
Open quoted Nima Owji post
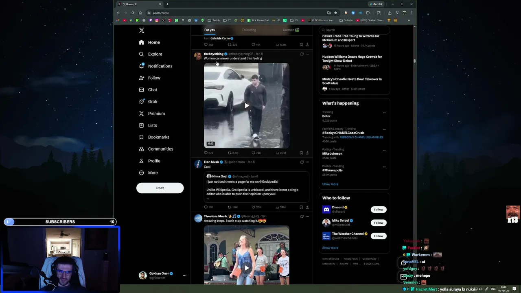pos(257,186)
